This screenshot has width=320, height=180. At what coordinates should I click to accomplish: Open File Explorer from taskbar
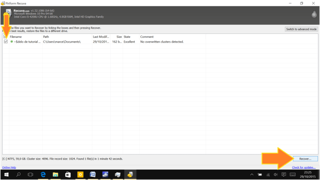[x=55, y=174]
